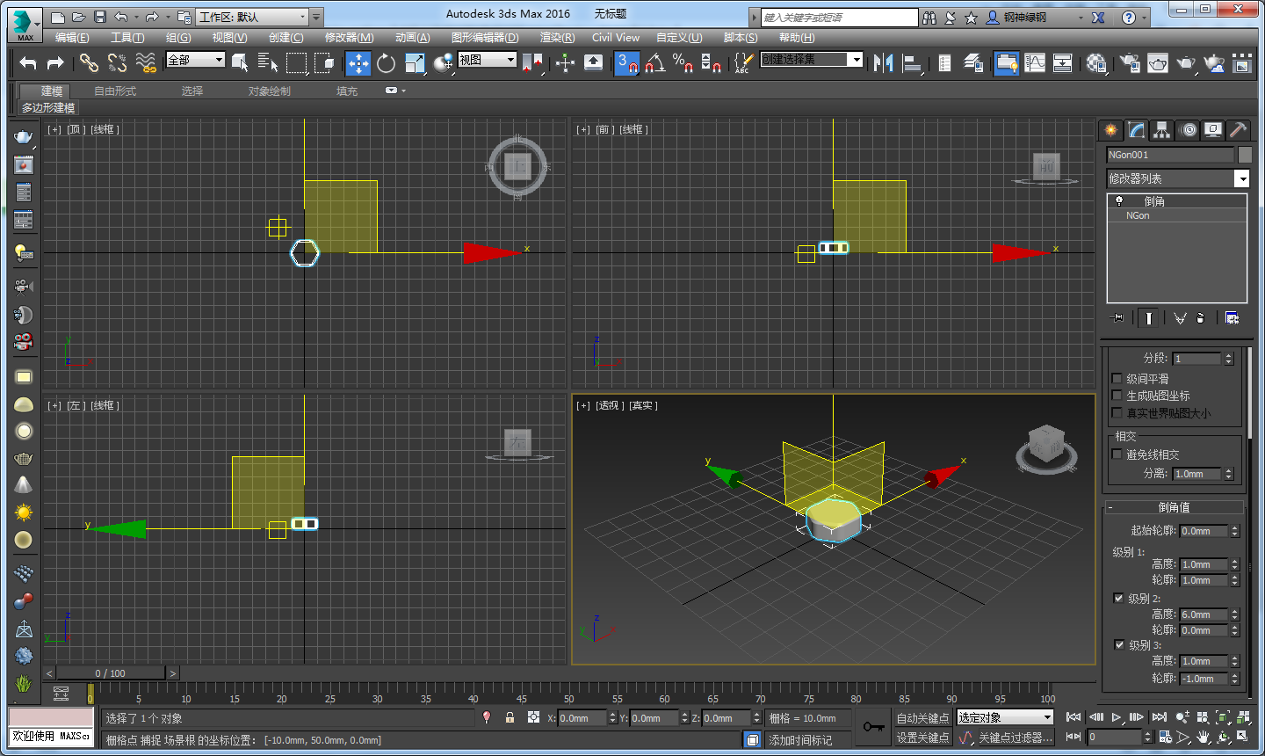The height and width of the screenshot is (756, 1265).
Task: Click the Pin Stack icon
Action: [x=1117, y=318]
